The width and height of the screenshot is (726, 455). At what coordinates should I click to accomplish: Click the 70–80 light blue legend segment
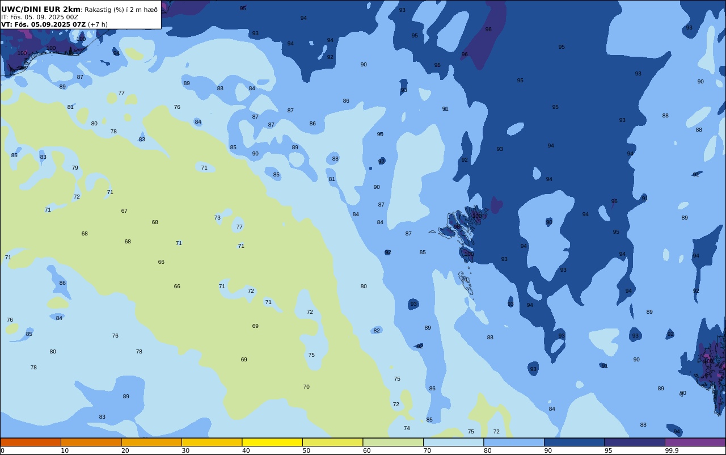[453, 442]
